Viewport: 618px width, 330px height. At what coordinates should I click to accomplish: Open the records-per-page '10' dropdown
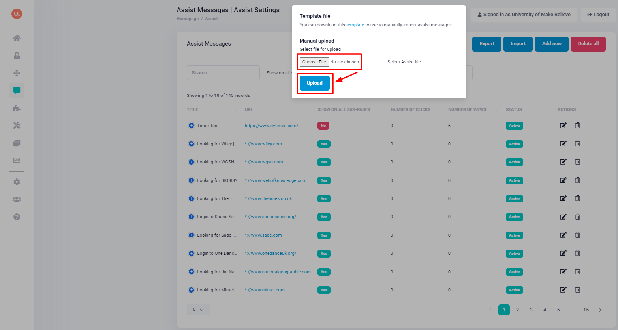click(197, 309)
